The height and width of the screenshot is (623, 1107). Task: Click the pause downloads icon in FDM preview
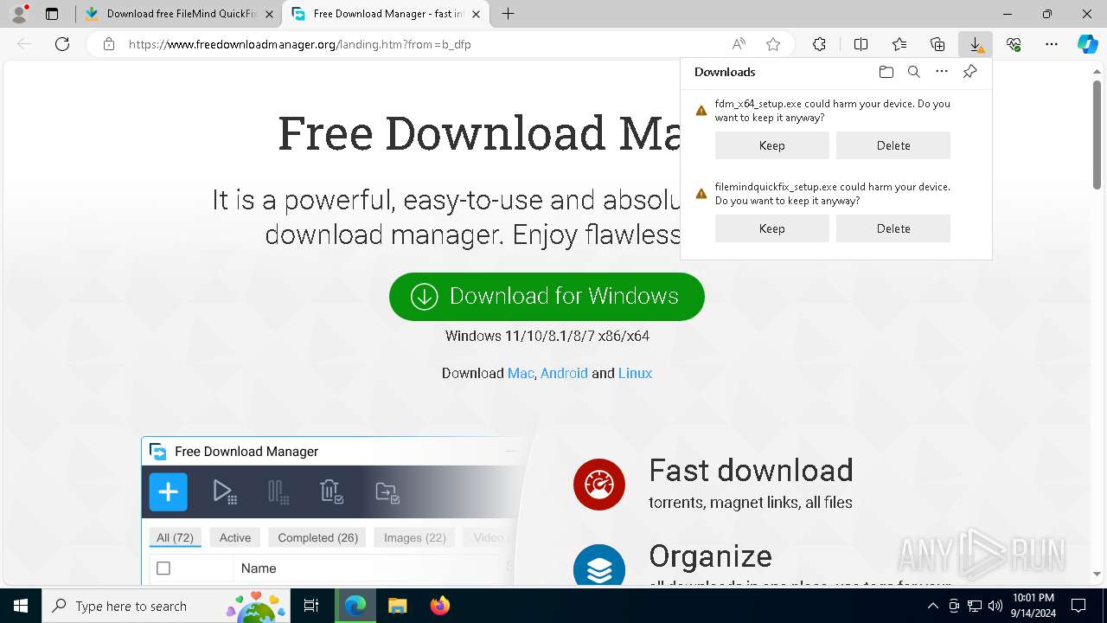click(278, 492)
